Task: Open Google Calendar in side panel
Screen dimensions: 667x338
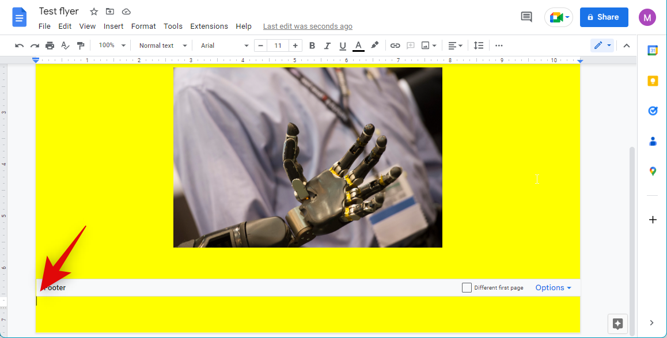Action: click(x=653, y=51)
